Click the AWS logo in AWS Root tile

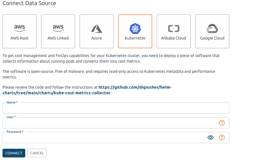coord(20,28)
